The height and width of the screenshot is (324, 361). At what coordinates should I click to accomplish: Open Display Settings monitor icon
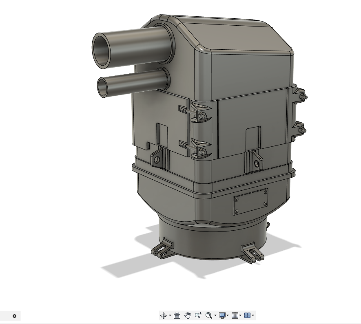point(222,315)
